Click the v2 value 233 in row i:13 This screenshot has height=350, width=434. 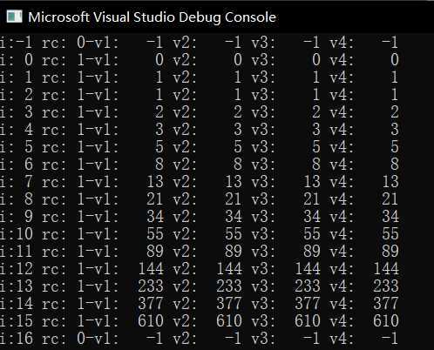pos(229,286)
